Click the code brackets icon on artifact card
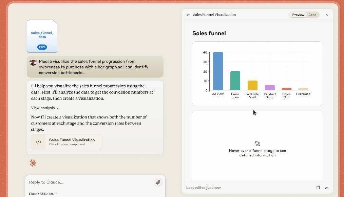The image size is (344, 197). coord(38,142)
